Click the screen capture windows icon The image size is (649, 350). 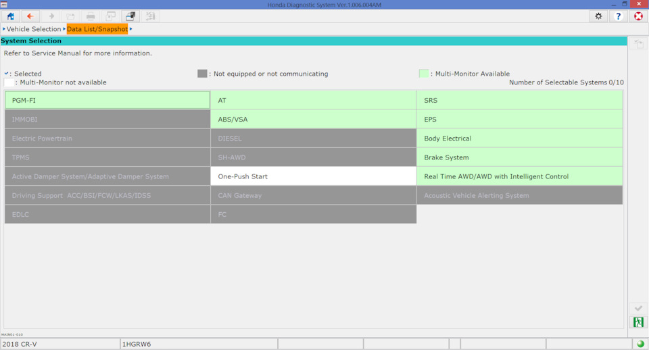[x=130, y=16]
